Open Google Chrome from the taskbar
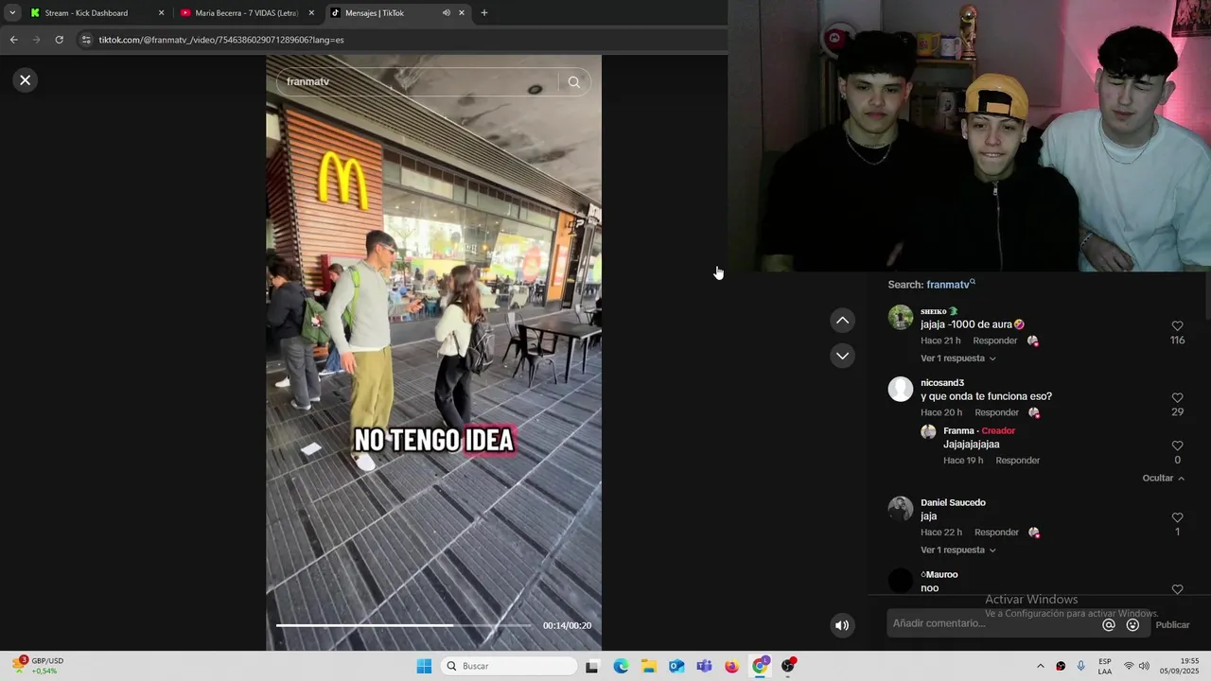Screen dimensions: 1211x681 tap(760, 666)
